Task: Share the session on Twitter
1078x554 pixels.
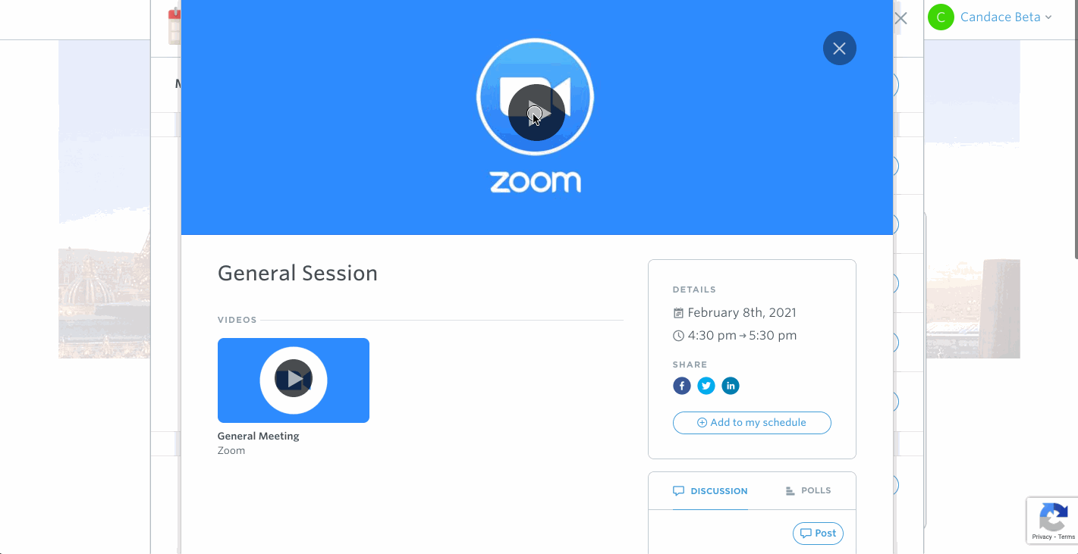Action: tap(706, 387)
